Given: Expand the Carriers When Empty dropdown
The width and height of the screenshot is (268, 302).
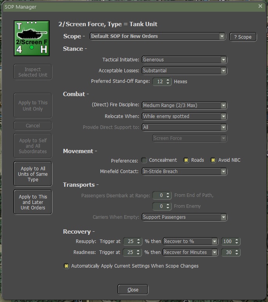Looking at the screenshot, I should pyautogui.click(x=185, y=217).
